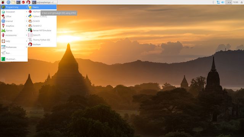Image resolution: width=244 pixels, height=137 pixels.
Task: Open the Terminal launcher icon in taskbar
Action: click(18, 2)
